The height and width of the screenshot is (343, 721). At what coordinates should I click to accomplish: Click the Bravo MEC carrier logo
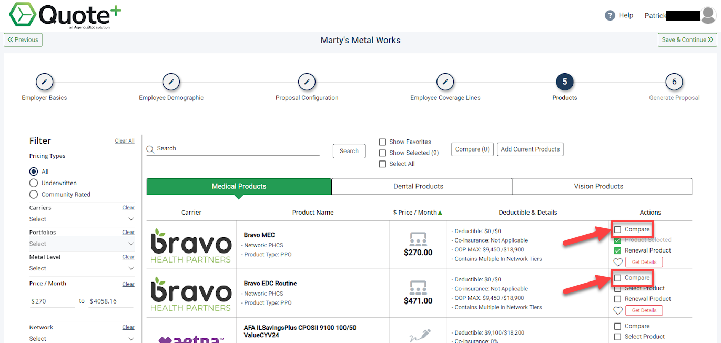point(191,245)
